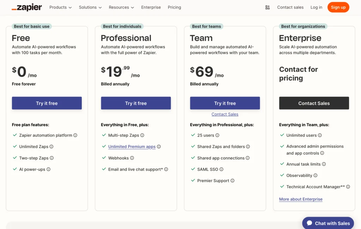Expand the Solutions menu

coord(90,7)
